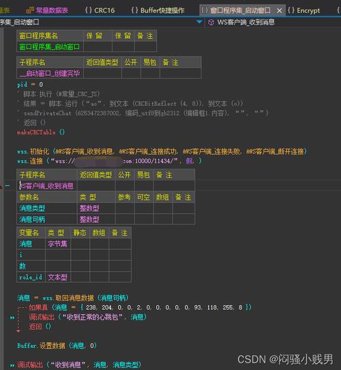Open the 序集_启动窗口 class dropdown arrow
This screenshot has width=341, height=370.
(x=199, y=22)
